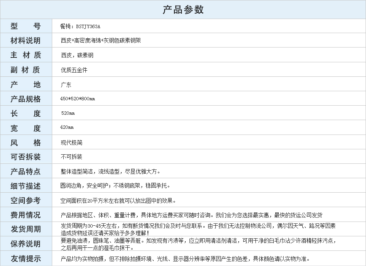Click 西皮+高密度海绵+灰钢色碳素钢架 text
The image size is (366, 266).
(101, 41)
